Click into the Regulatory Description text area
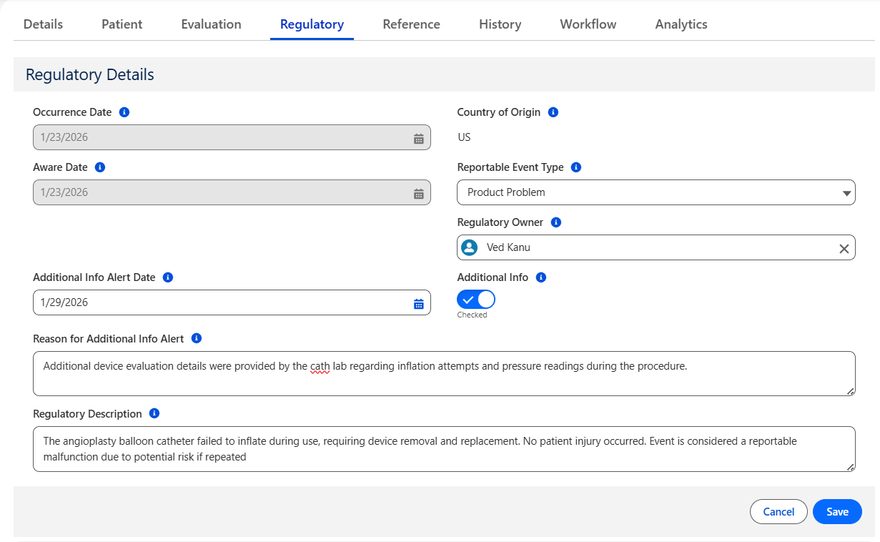 tap(443, 449)
